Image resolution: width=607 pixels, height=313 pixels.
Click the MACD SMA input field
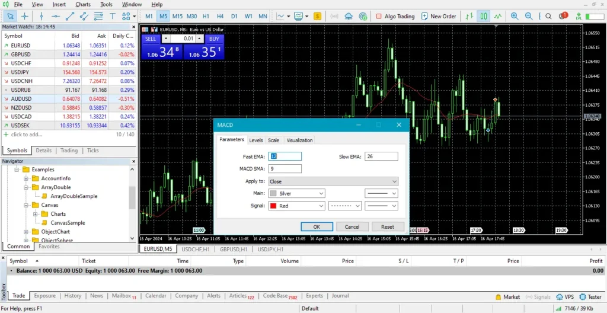tap(285, 169)
